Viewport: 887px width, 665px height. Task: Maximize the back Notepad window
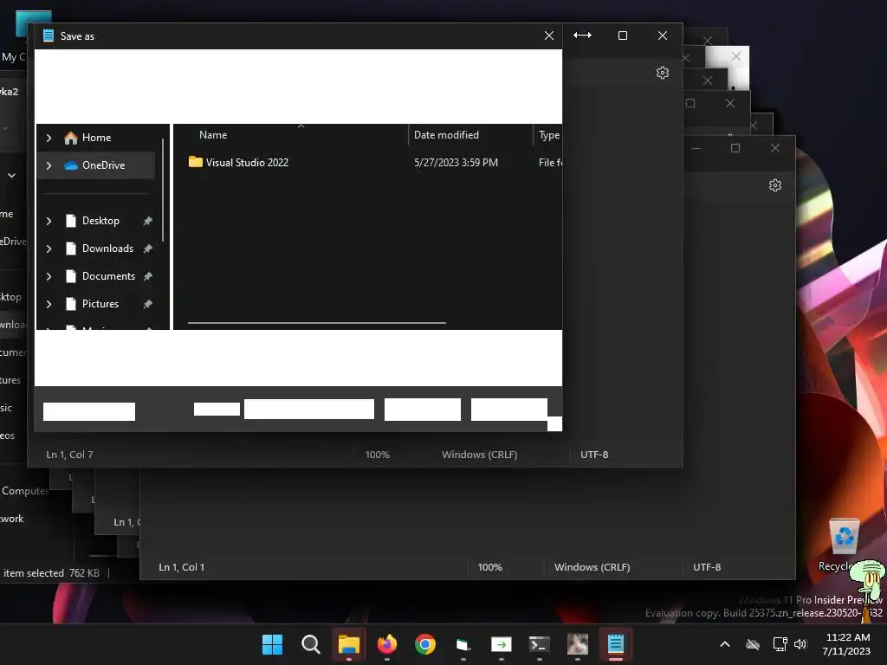(x=735, y=148)
